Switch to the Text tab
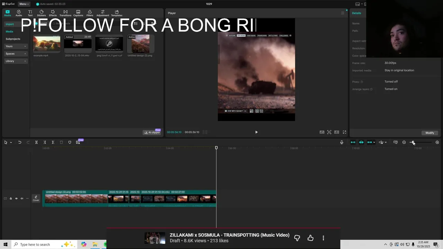 click(x=30, y=13)
